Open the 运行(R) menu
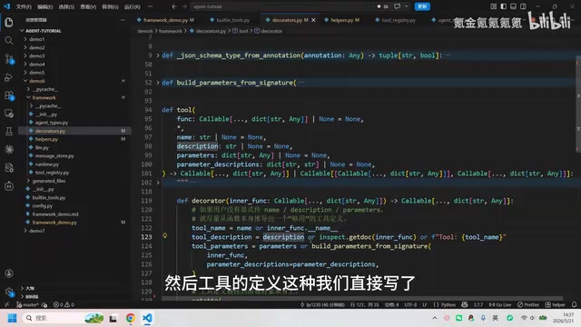The image size is (581, 327). click(x=133, y=6)
